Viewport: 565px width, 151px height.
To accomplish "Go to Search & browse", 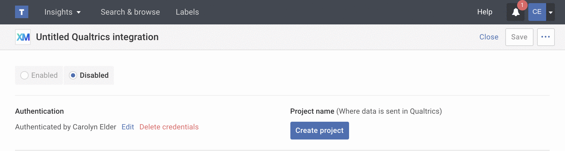I will [x=130, y=12].
